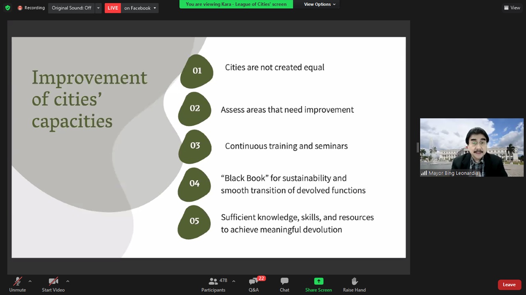This screenshot has width=526, height=295.
Task: Click the Raise Hand button
Action: (354, 284)
